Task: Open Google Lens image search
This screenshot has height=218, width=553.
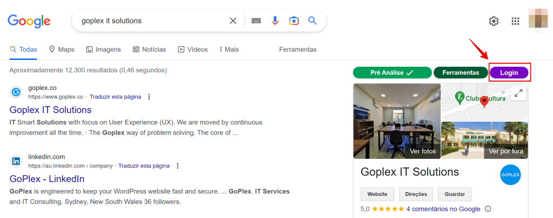Action: pyautogui.click(x=294, y=21)
